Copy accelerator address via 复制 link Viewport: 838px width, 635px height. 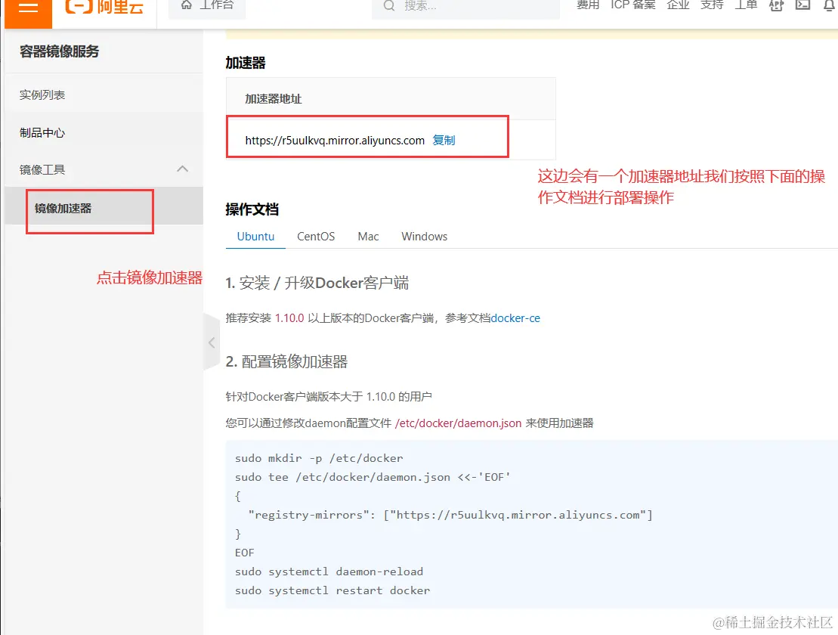[444, 140]
